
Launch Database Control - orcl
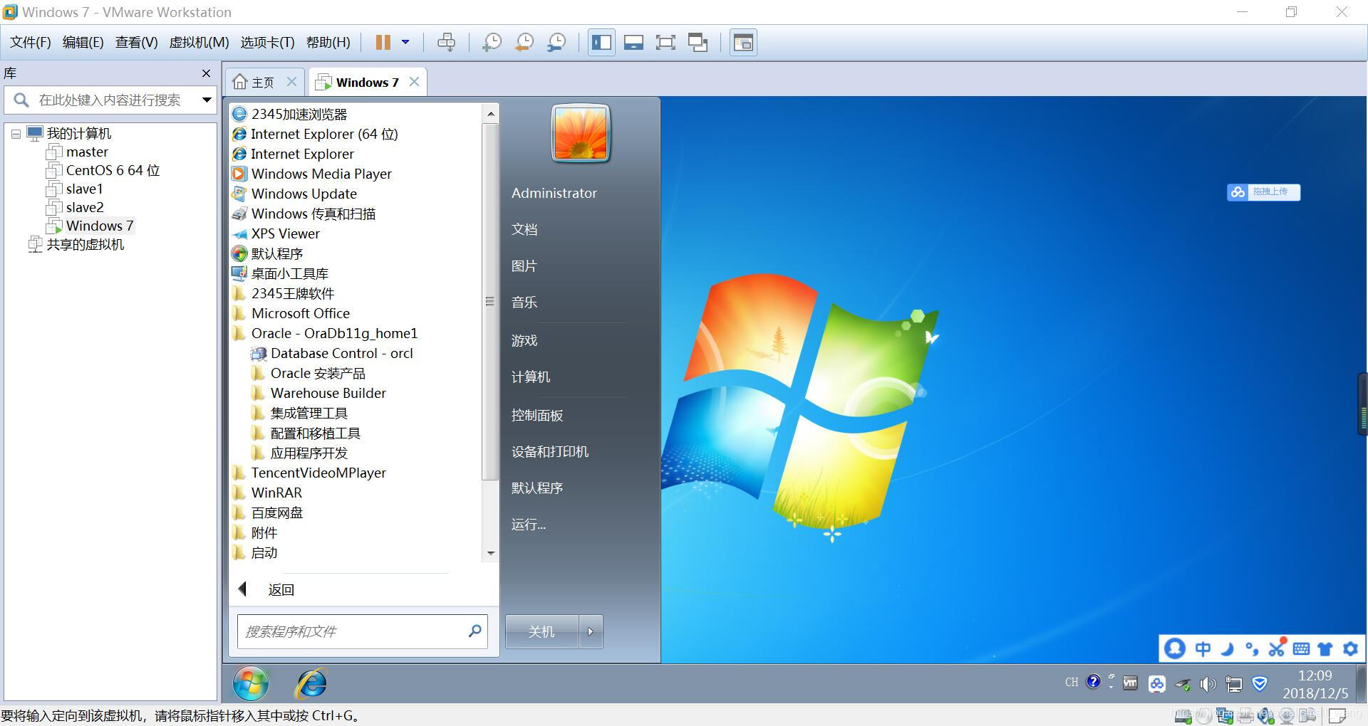[332, 353]
